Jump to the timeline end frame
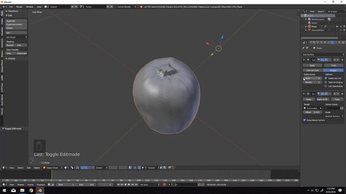This screenshot has height=194, width=346. pos(136,184)
